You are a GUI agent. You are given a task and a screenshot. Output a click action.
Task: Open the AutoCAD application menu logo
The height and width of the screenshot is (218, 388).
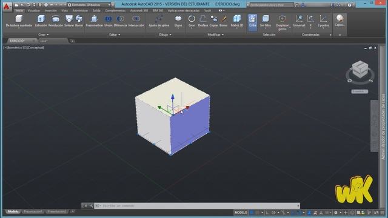tap(7, 7)
